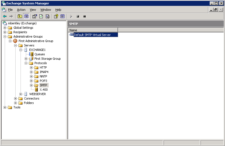Open Properties from the toolbar
Image resolution: width=225 pixels, height=146 pixels.
pyautogui.click(x=34, y=16)
